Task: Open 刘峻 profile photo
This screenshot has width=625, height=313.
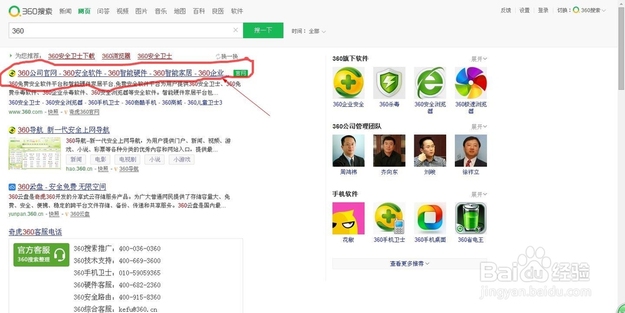Action: coord(430,151)
